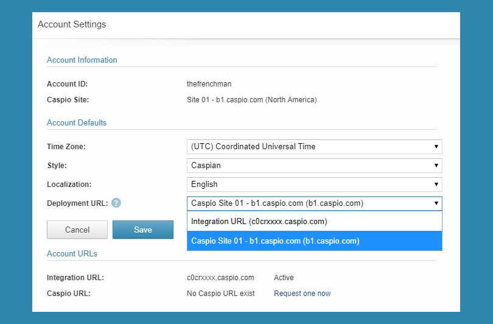Expand the Style dropdown showing Caspian
493x324 pixels.
pos(315,166)
